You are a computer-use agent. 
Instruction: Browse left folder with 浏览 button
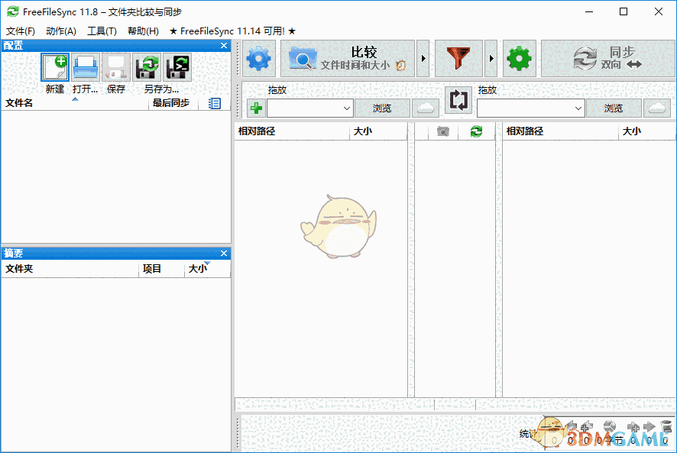[x=382, y=108]
